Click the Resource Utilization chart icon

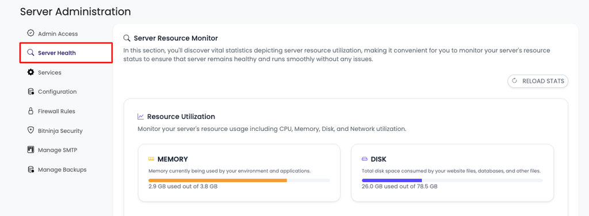pos(141,117)
